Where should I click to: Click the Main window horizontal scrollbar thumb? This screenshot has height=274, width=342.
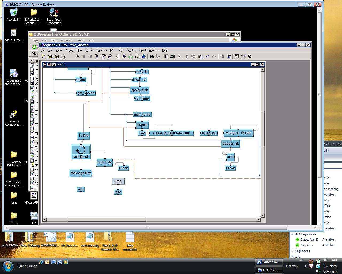tap(107, 219)
